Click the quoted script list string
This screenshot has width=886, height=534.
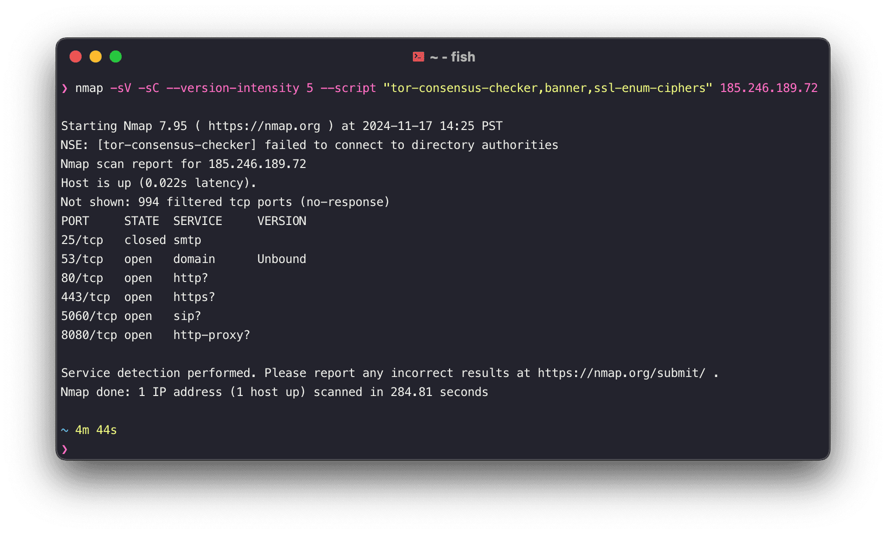coord(548,88)
